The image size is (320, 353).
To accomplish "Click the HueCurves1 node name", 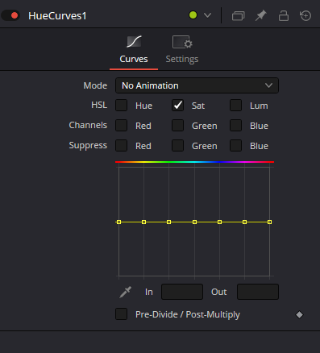I will coord(57,16).
